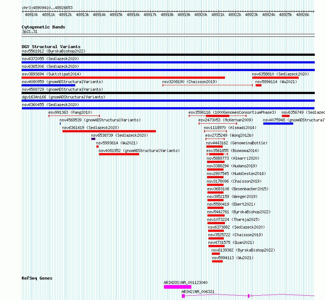325x300 pixels.
Task: Click the DGV Structural Variants track title
Action: pos(51,47)
